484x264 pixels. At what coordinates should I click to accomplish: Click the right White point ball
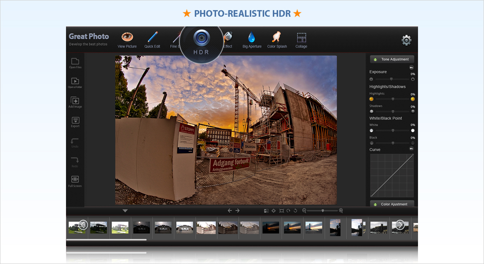pos(413,131)
